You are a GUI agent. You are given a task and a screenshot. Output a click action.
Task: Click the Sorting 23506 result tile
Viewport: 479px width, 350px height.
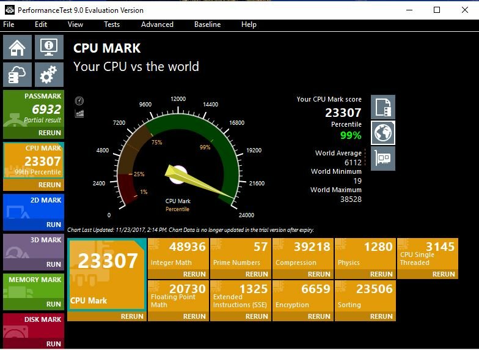click(365, 296)
